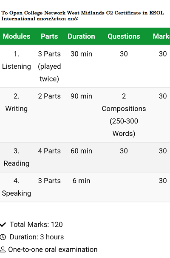Click the Marks column header
This screenshot has height=258, width=170.
161,36
